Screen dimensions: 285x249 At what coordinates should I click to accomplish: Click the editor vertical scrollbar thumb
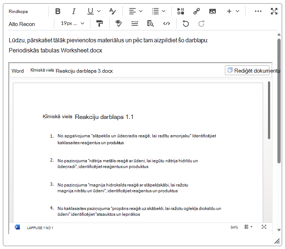coord(279,101)
